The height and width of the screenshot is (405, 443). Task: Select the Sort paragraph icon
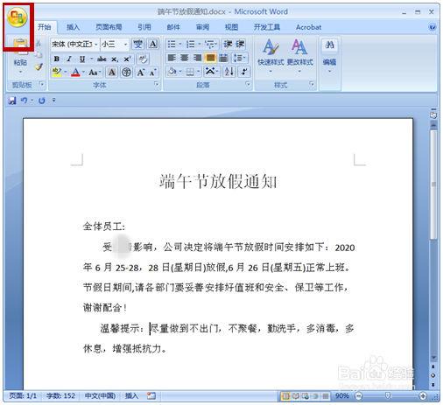click(x=229, y=72)
